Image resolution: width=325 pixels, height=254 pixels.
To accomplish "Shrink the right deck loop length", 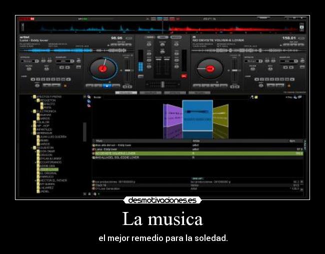I will coord(256,79).
